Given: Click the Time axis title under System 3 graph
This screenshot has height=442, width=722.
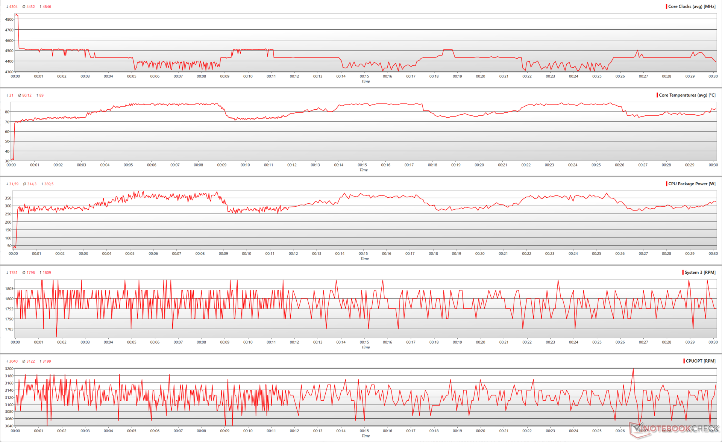Looking at the screenshot, I should tap(366, 347).
